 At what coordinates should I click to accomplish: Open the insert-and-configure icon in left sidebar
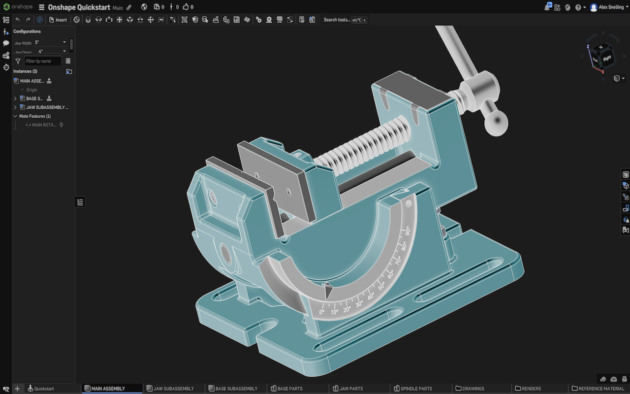(6, 32)
